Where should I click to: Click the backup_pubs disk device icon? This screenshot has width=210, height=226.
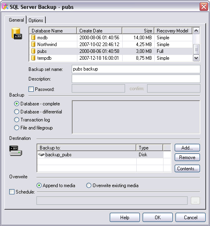[41, 155]
